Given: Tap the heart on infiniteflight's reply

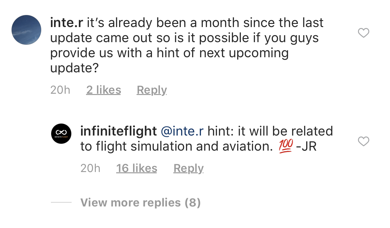Looking at the screenshot, I should 364,142.
